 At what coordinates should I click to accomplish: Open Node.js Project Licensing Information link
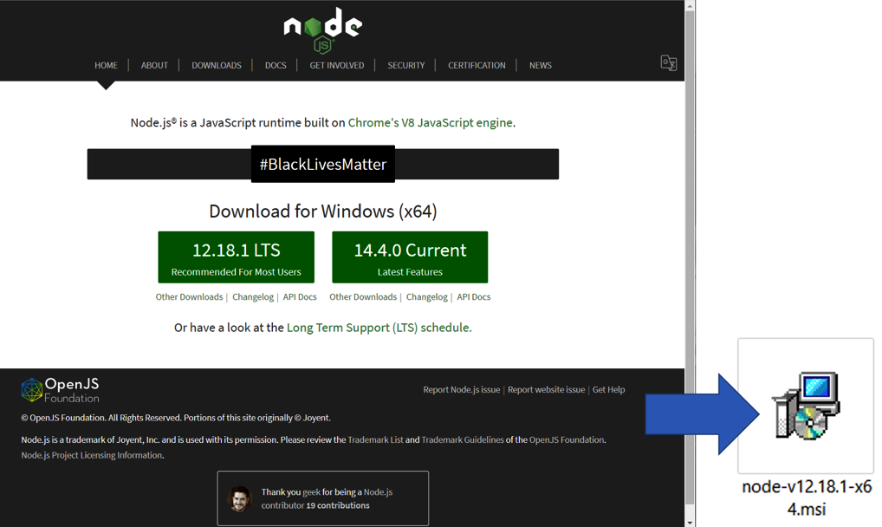[92, 455]
